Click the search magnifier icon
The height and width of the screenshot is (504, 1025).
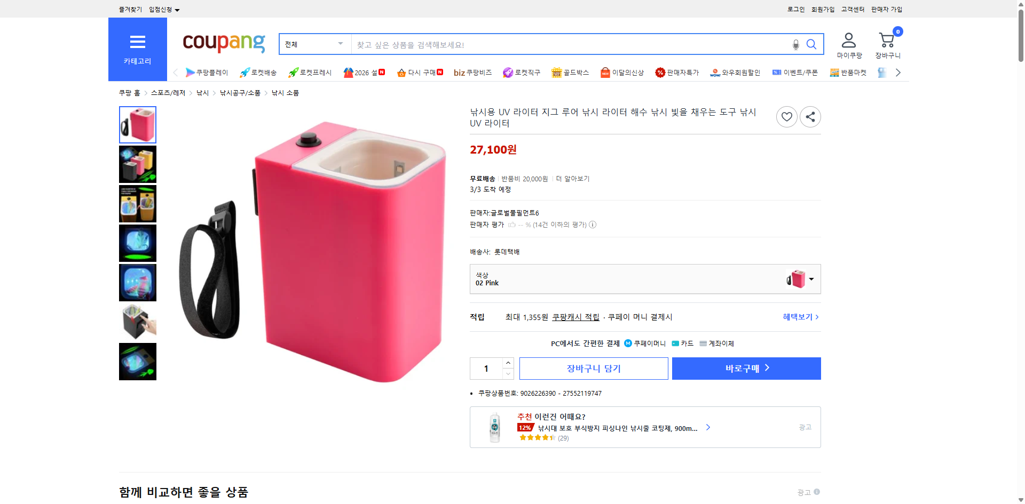coord(811,44)
